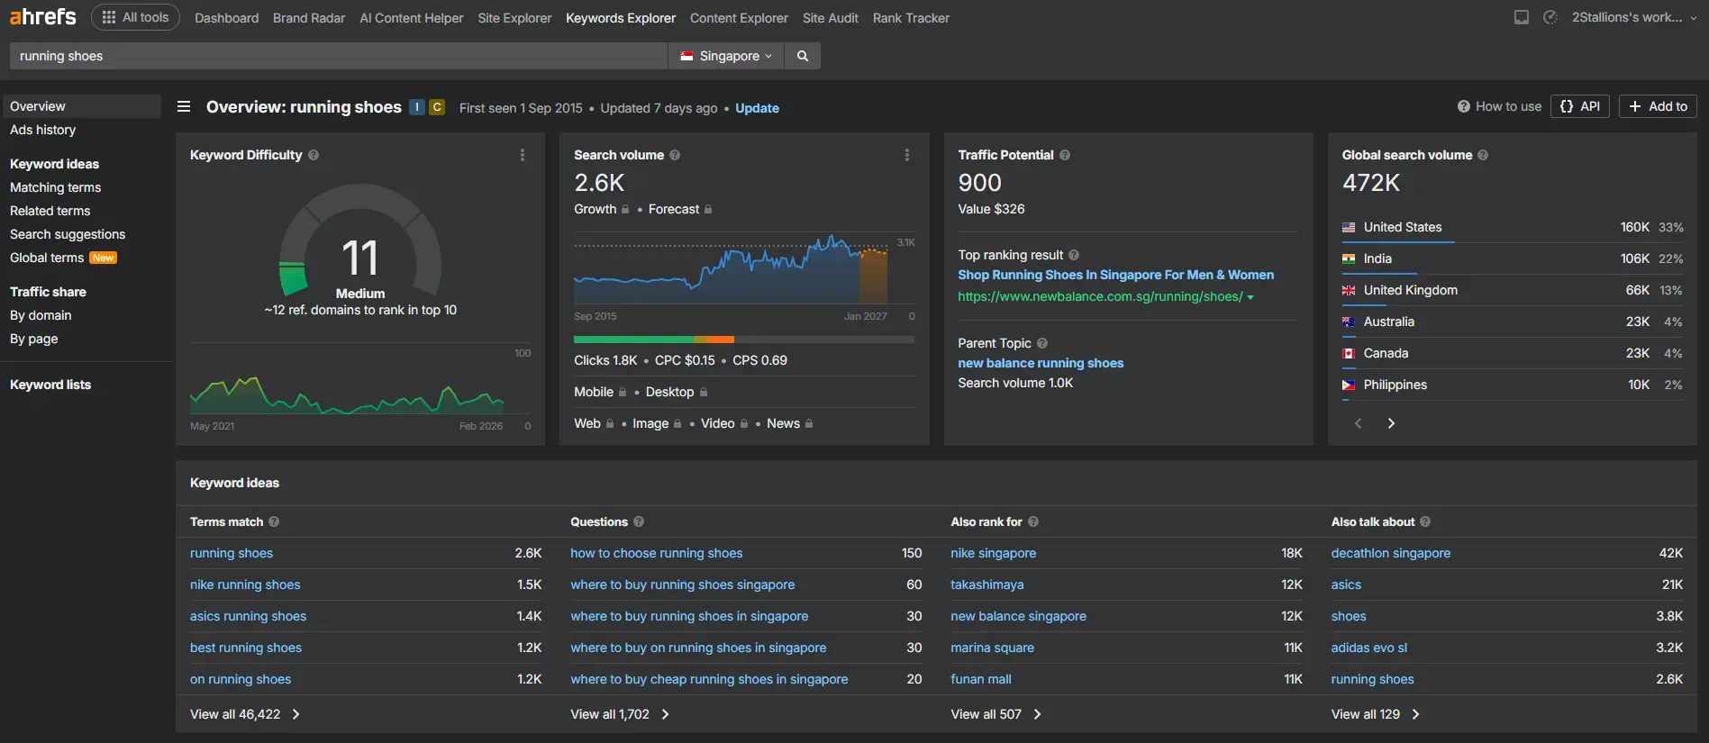
Task: Show next page of countries
Action: pos(1391,423)
